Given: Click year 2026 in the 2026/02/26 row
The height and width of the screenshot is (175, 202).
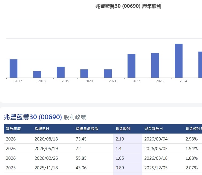Looking at the screenshot, I should [x=11, y=158].
